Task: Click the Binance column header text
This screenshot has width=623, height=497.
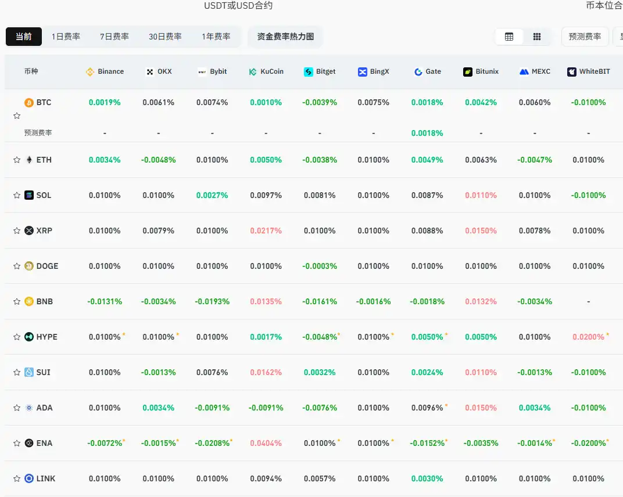Action: click(111, 71)
